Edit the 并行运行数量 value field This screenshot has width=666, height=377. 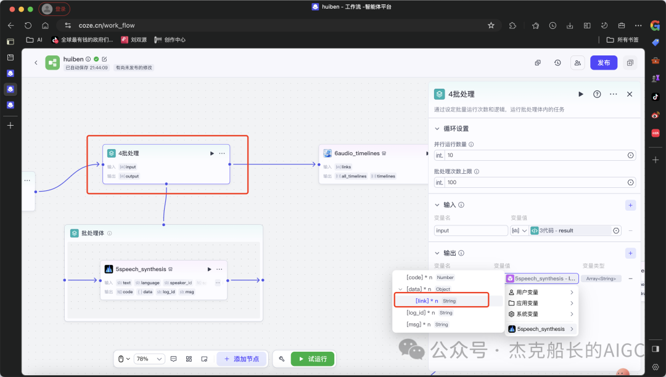click(535, 155)
